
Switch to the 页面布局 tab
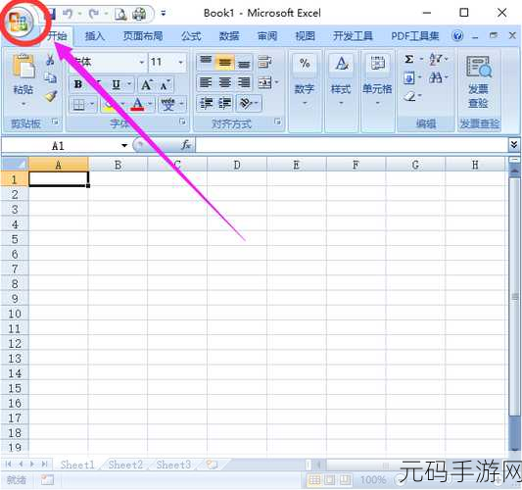pos(143,36)
